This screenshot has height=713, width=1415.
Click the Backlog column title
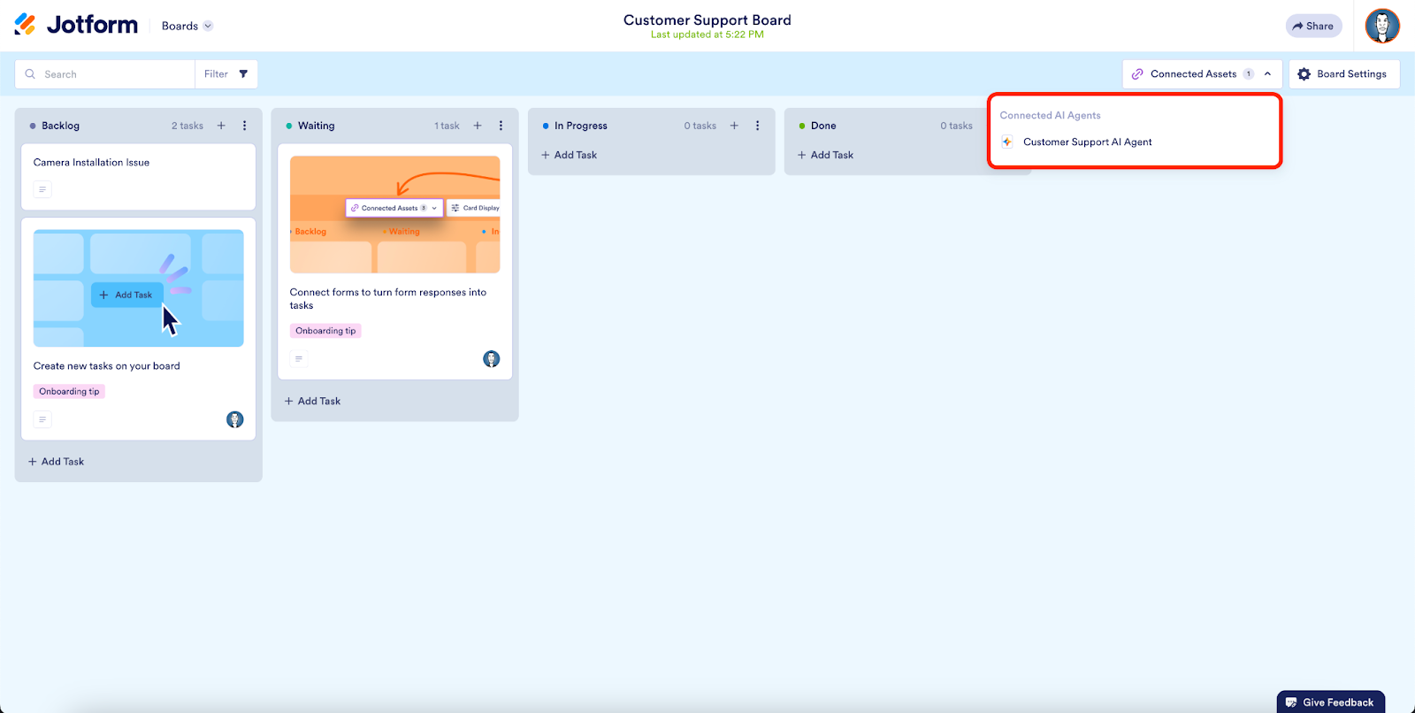click(x=60, y=126)
